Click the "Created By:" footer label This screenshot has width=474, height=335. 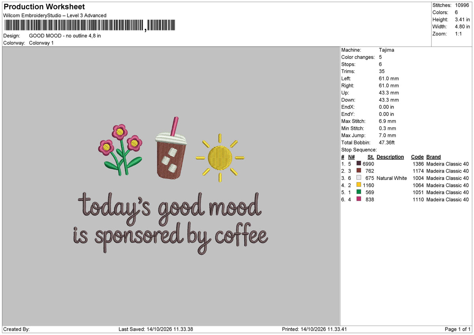tap(16, 329)
